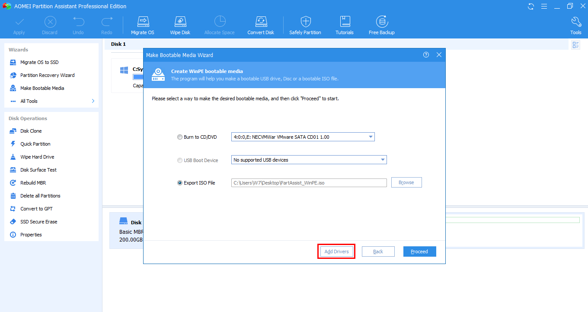Click the Back button in the wizard

tap(378, 252)
